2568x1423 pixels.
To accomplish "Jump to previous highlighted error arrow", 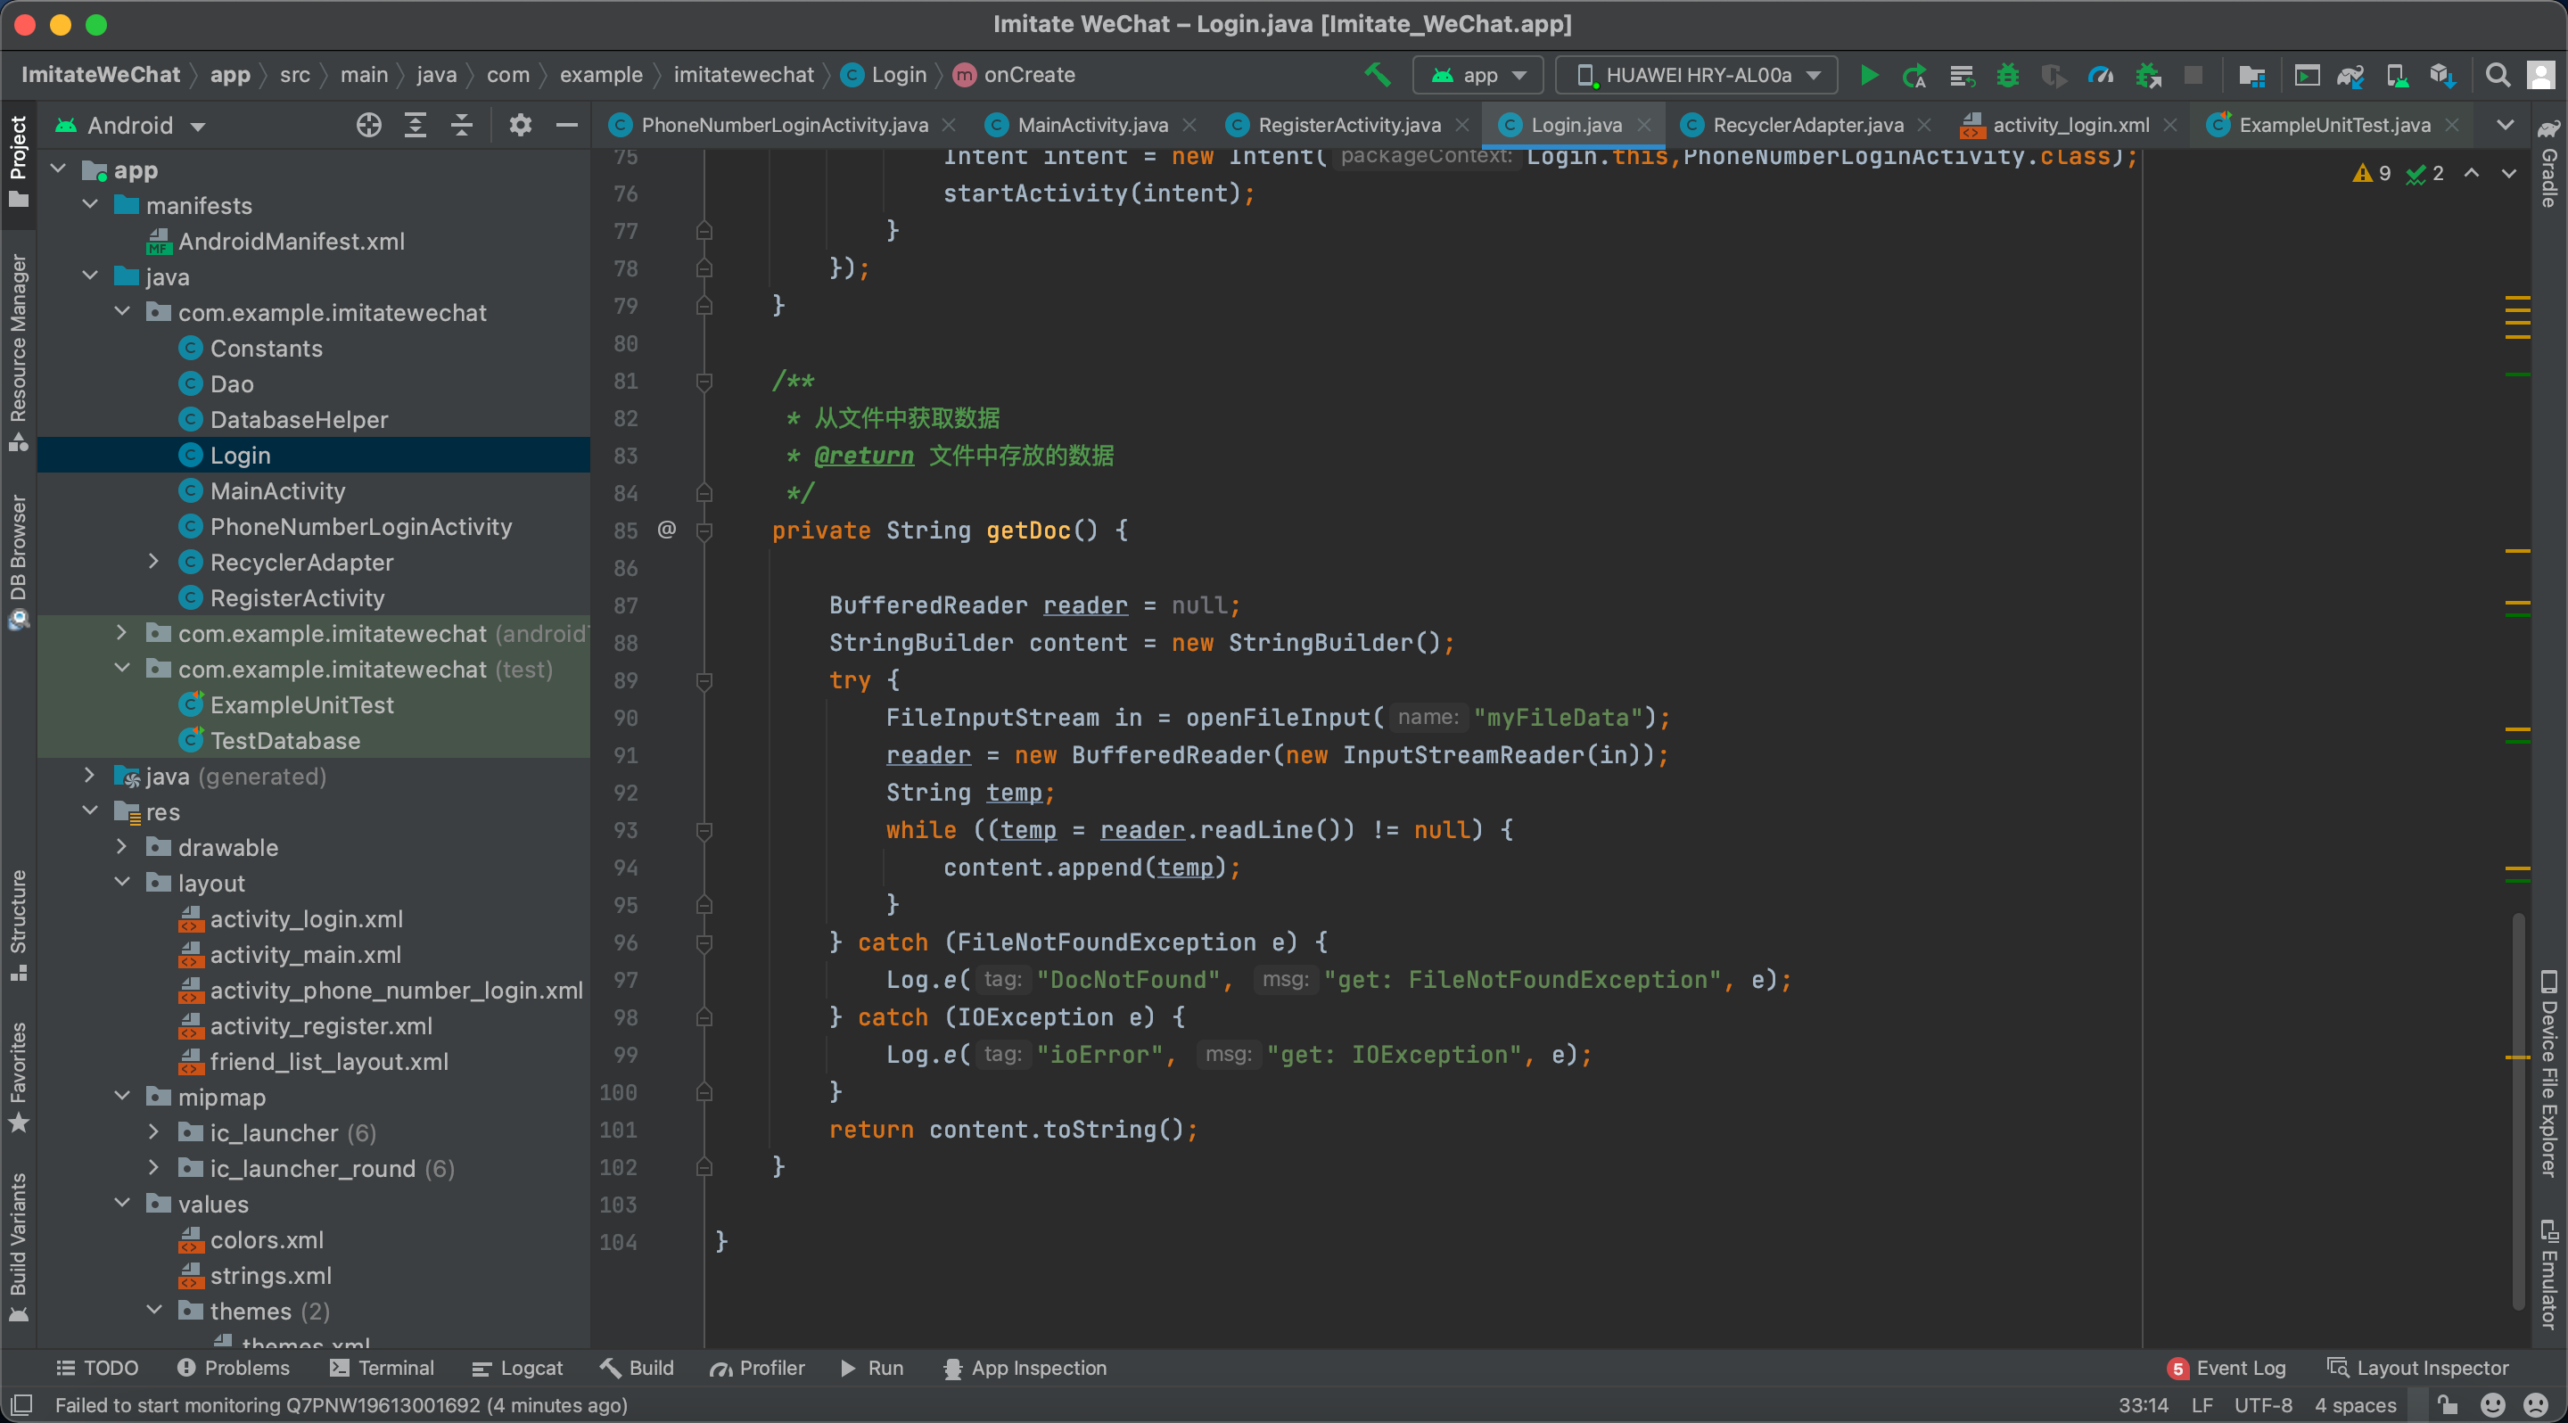I will coord(2473,173).
